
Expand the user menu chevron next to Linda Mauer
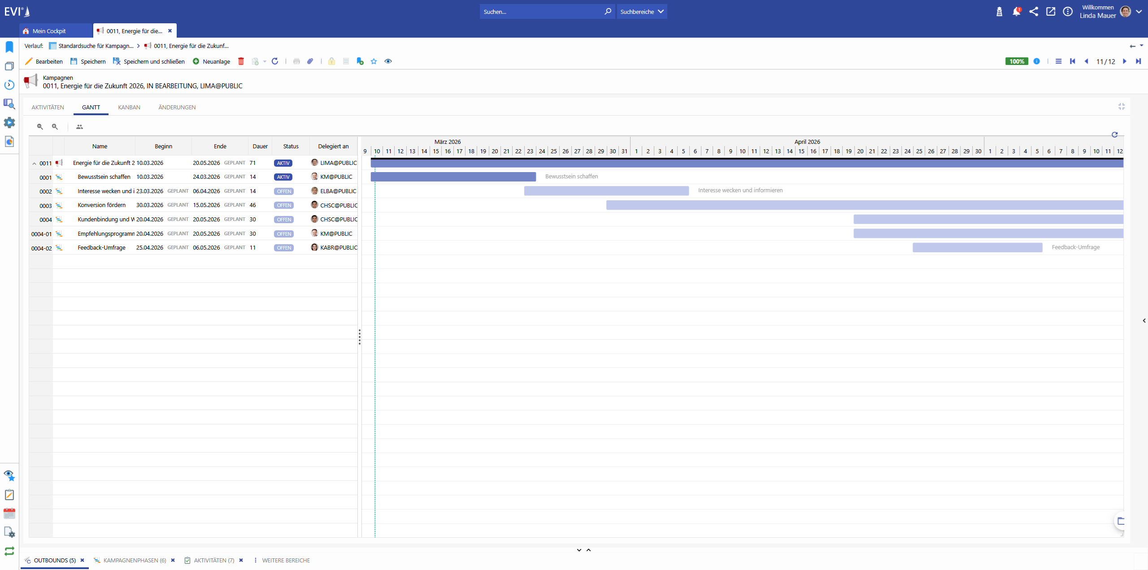click(1139, 12)
